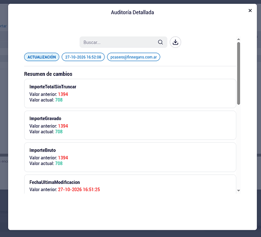This screenshot has height=237, width=261.
Task: Download the audit report via download icon
Action: tap(175, 42)
